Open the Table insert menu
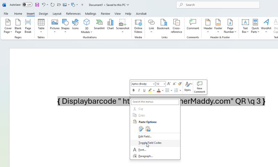278x167 pixels. tap(41, 26)
